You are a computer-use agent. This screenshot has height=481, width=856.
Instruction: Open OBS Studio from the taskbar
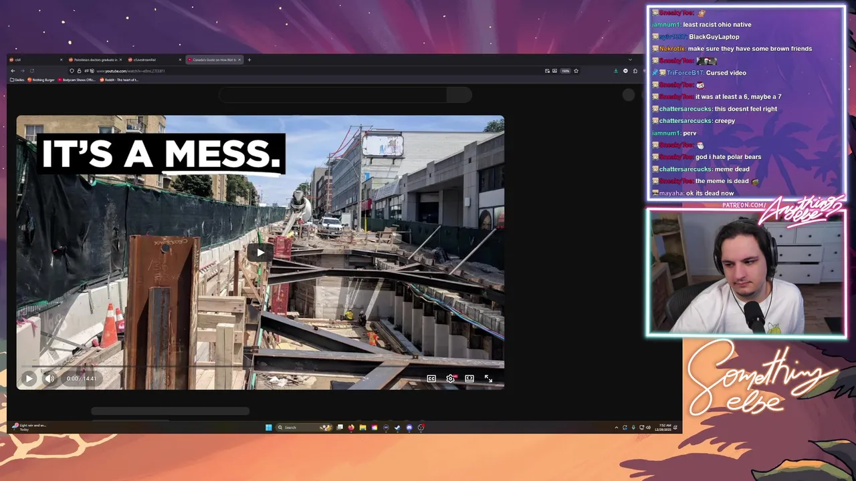coord(421,428)
